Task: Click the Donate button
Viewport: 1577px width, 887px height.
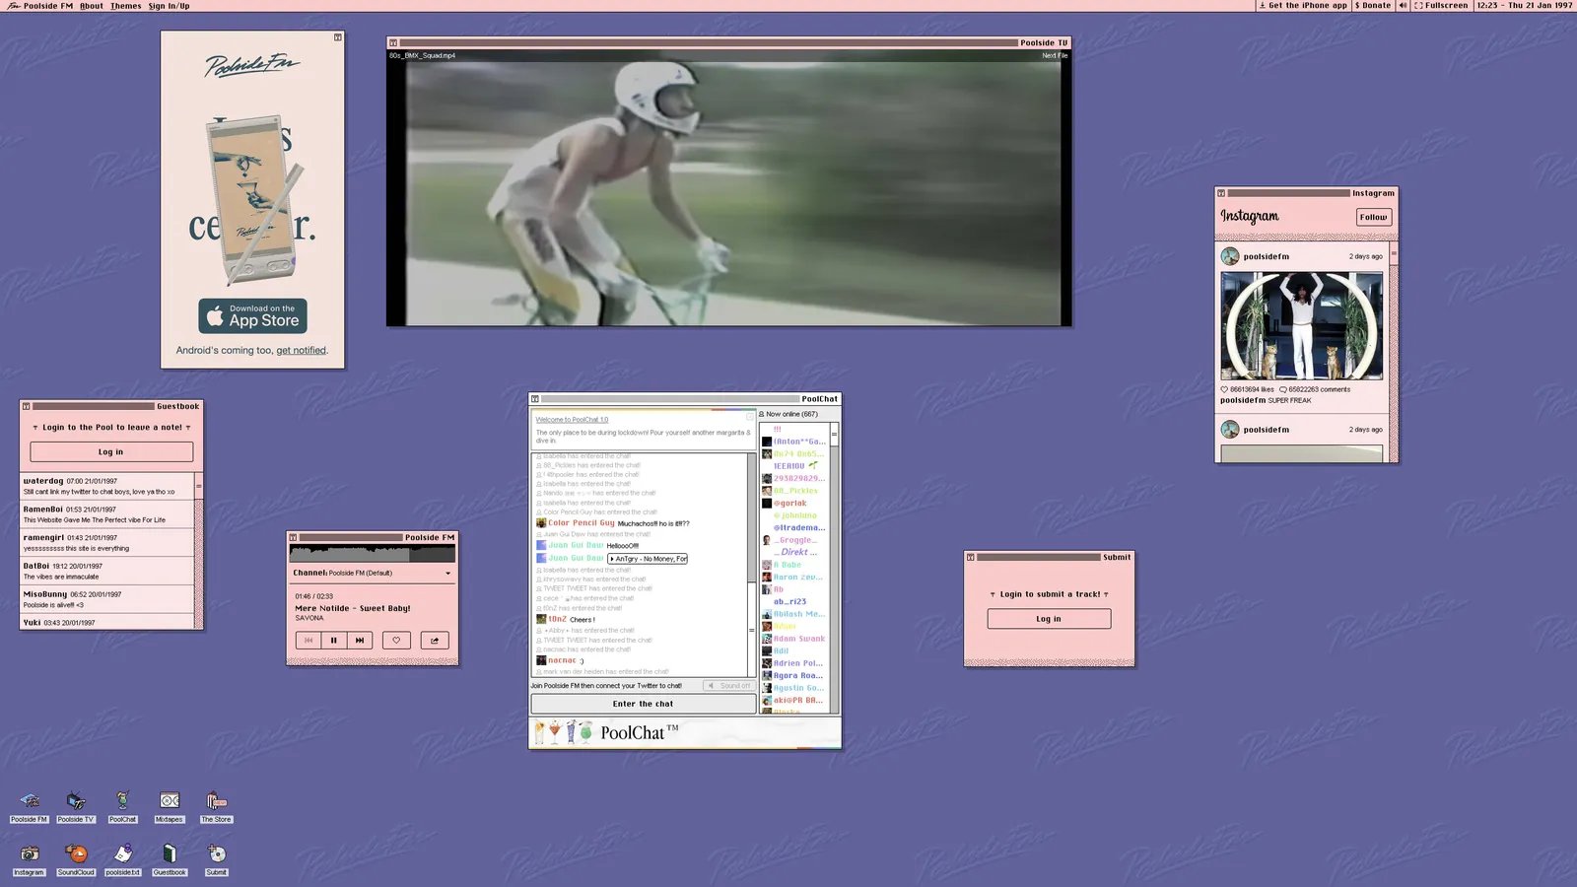Action: [1373, 6]
